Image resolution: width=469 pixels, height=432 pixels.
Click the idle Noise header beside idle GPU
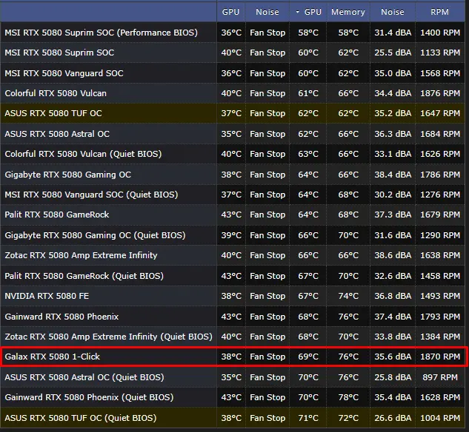pyautogui.click(x=267, y=12)
